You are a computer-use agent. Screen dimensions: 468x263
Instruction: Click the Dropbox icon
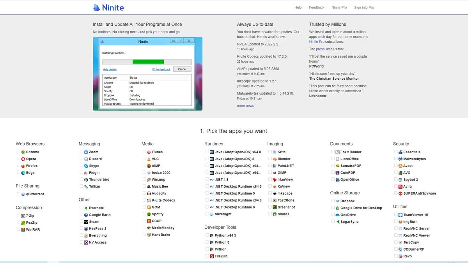click(338, 201)
